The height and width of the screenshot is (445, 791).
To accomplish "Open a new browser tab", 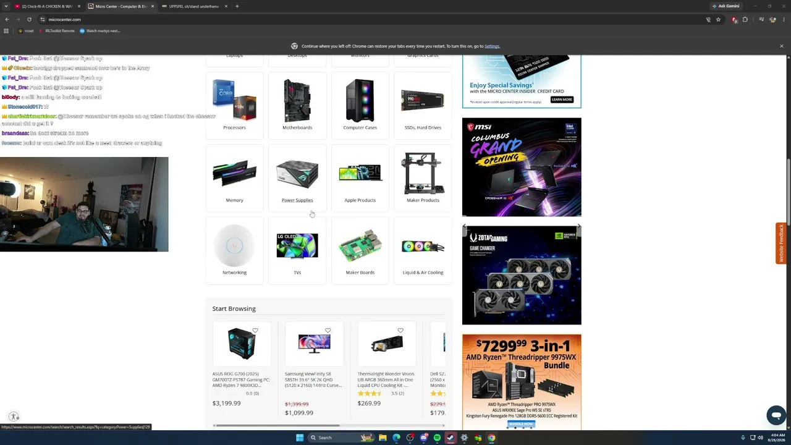I will point(237,6).
